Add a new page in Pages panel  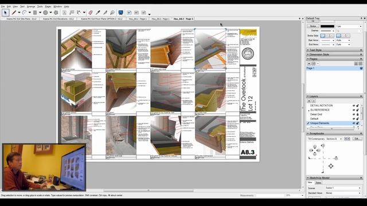coord(309,64)
